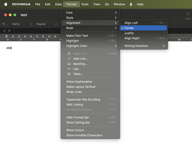Image resolution: width=192 pixels, height=154 pixels.
Task: Click Add Link menu entry
Action: 90,59
